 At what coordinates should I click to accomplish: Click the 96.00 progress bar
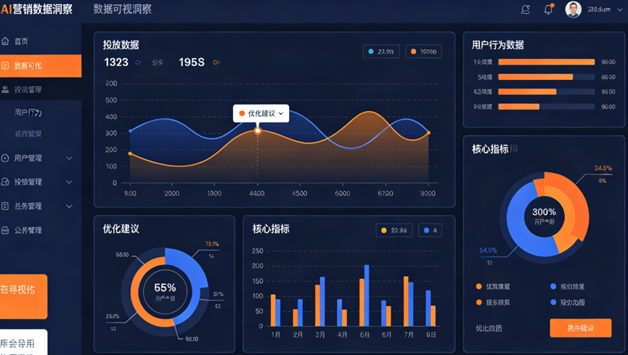tap(546, 91)
